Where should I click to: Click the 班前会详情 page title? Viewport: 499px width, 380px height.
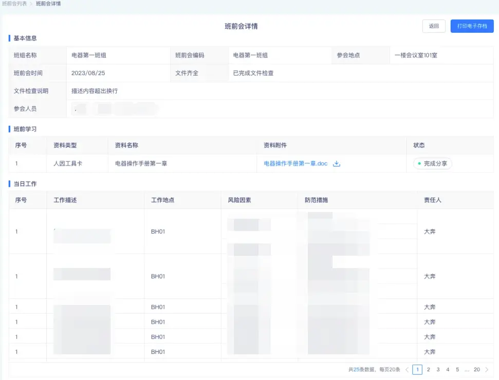tap(241, 26)
